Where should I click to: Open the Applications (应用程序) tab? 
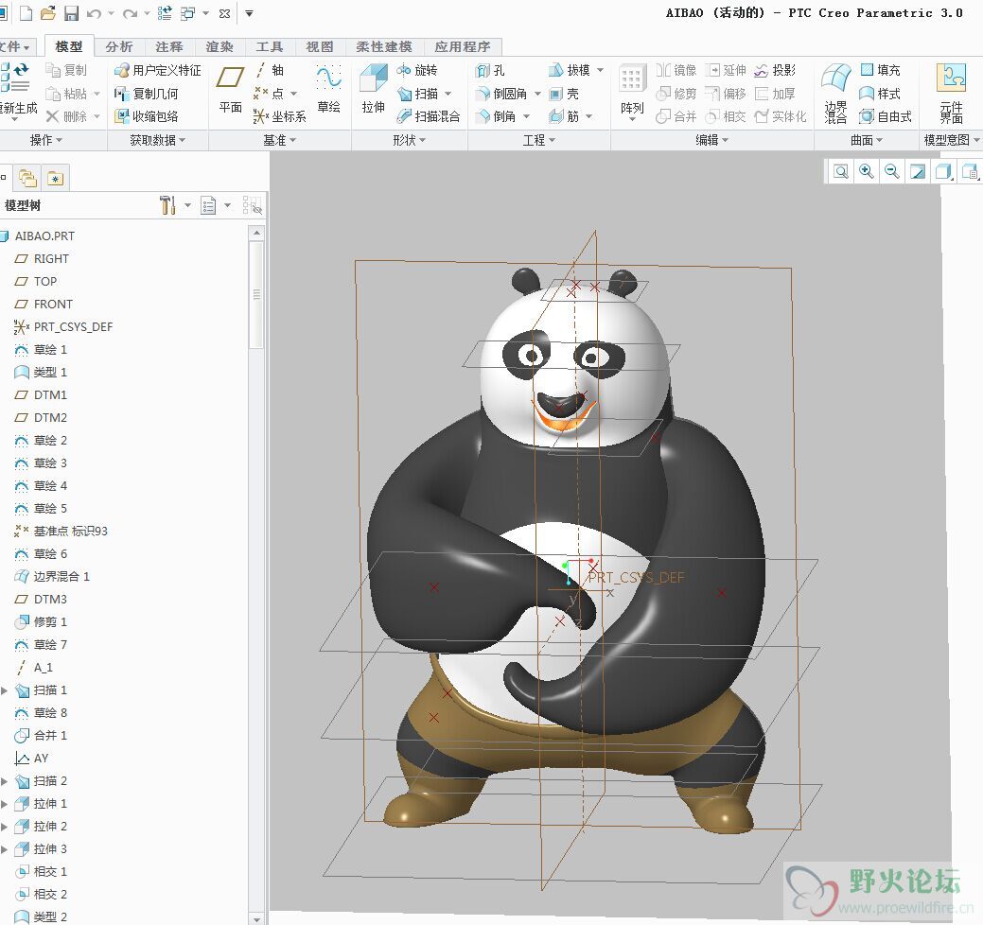(463, 47)
